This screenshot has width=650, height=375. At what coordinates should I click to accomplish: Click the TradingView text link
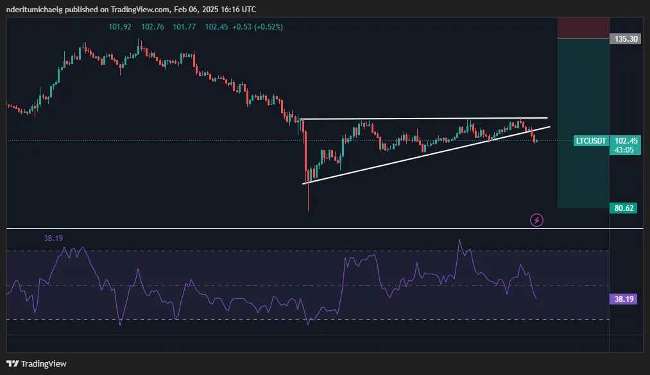(44, 363)
